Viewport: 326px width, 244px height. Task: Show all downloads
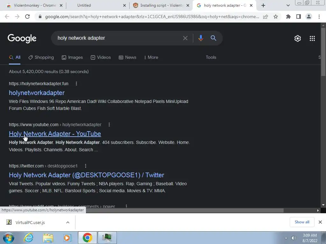tap(302, 222)
